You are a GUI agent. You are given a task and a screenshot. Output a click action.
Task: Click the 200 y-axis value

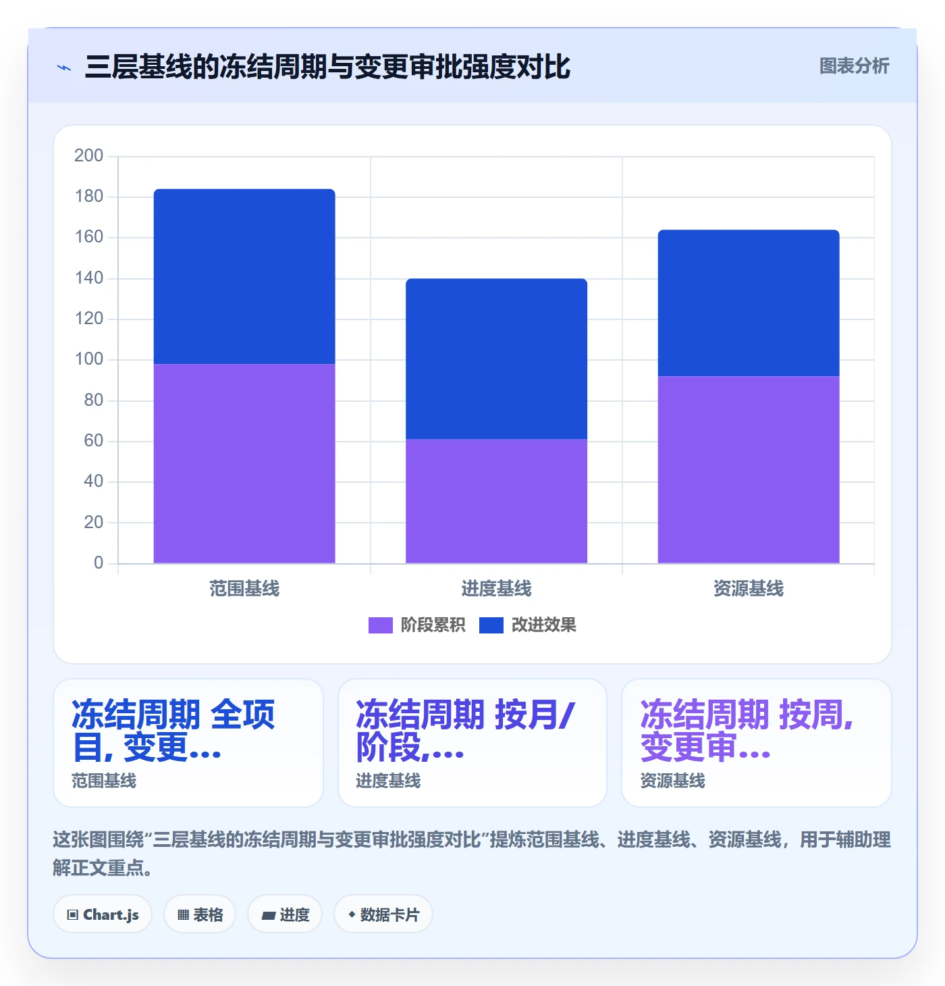point(89,156)
